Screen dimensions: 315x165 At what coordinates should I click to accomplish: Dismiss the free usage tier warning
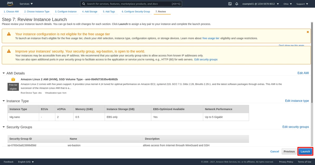click(308, 32)
